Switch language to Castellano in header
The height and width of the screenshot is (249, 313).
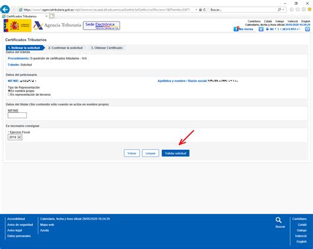click(x=254, y=21)
